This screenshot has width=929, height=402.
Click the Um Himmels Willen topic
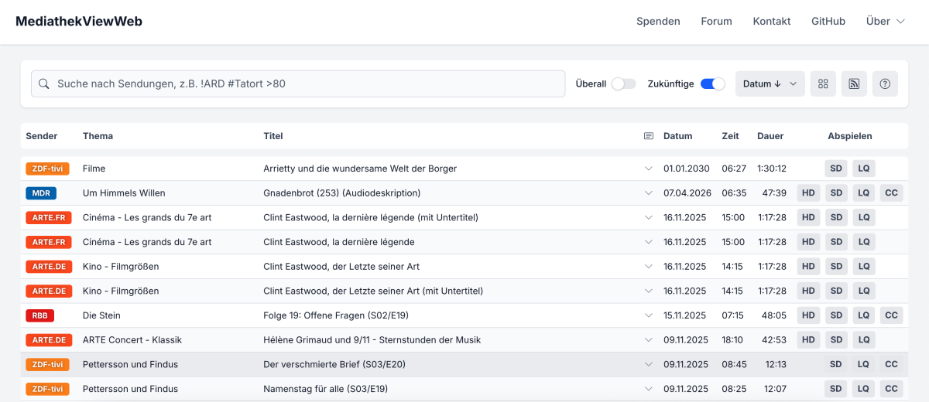point(124,193)
